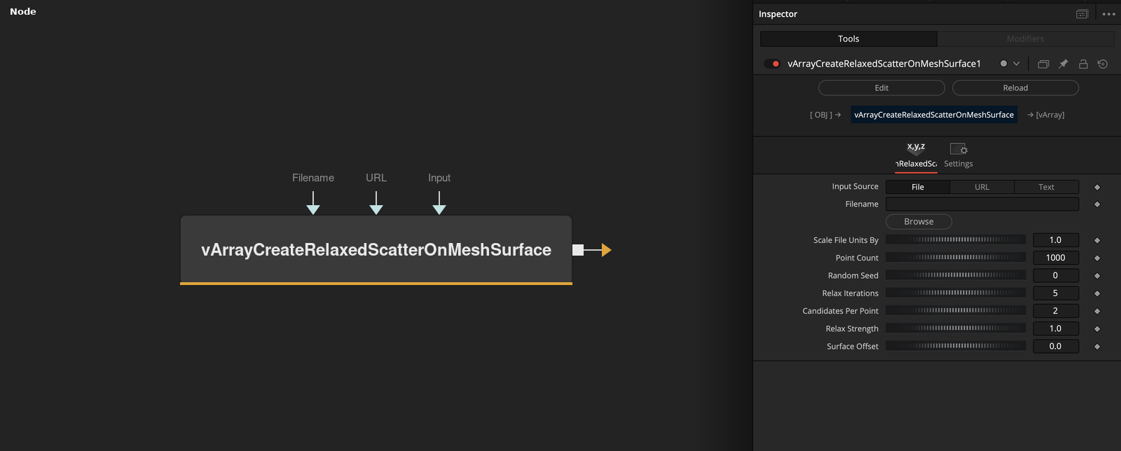
Task: Toggle the keyframe diamond for Relax Iterations
Action: click(x=1097, y=293)
